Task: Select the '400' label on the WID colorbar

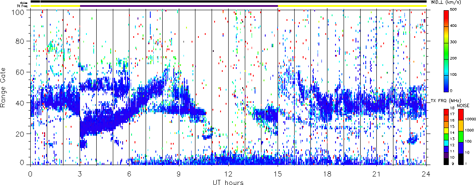Action: pyautogui.click(x=454, y=26)
